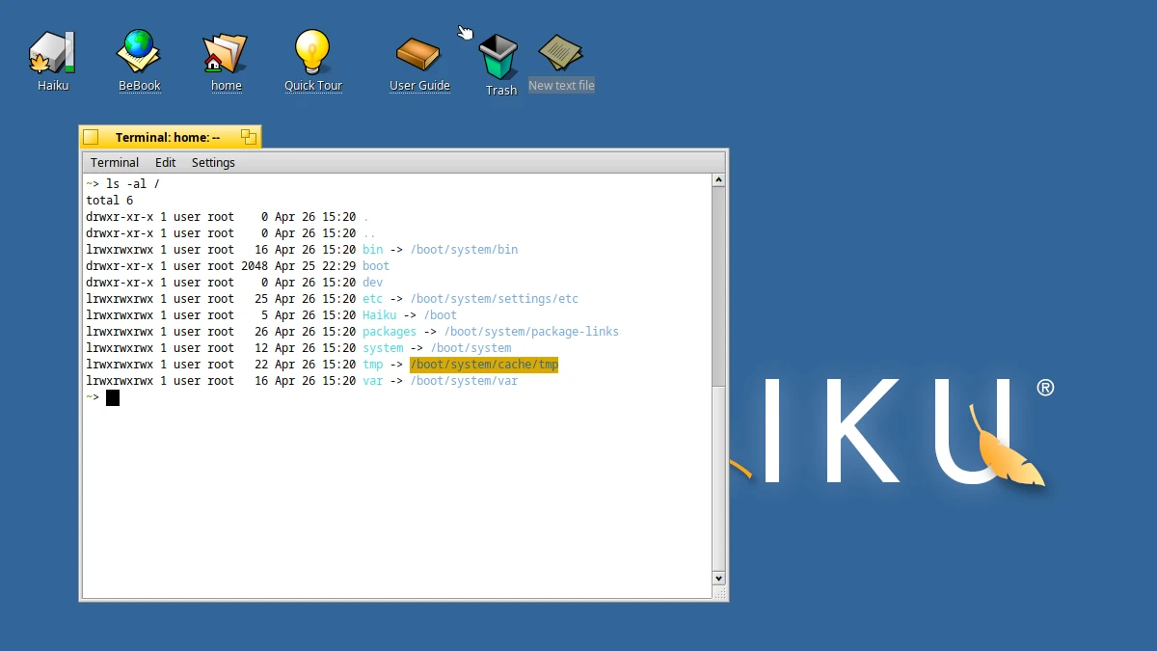Viewport: 1157px width, 651px height.
Task: Select the highlighted /boot/system/cache/tmp path
Action: tap(484, 364)
